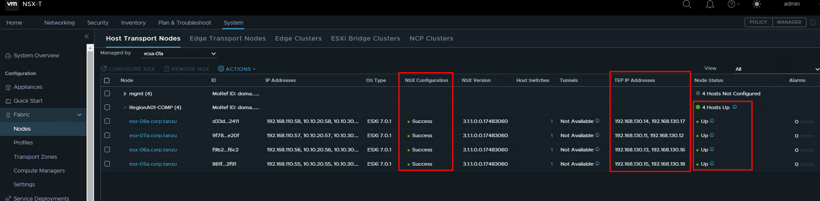Click info icon beside 4 Hosts Up
The height and width of the screenshot is (201, 820).
pos(735,107)
